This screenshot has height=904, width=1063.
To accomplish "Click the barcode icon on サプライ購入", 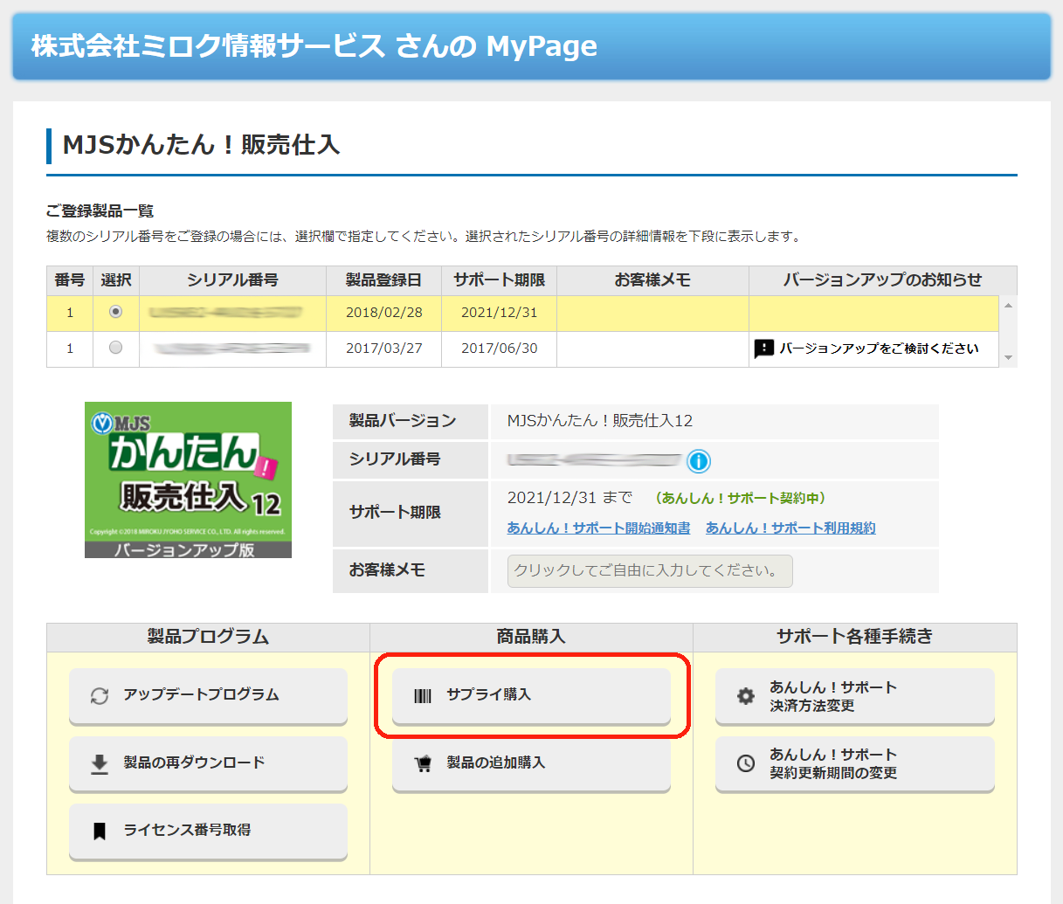I will click(423, 695).
